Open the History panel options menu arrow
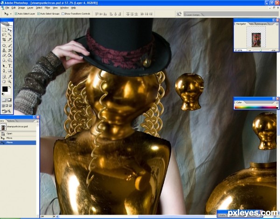This screenshot has height=219, width=280. coord(37,121)
